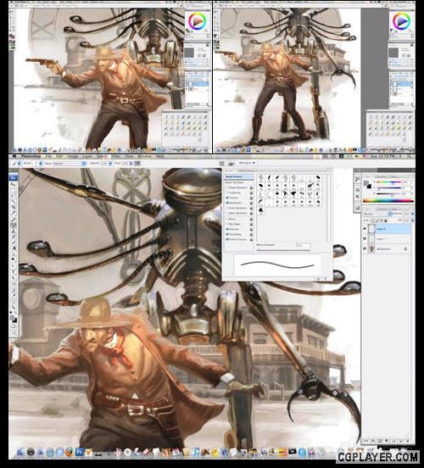Viewport: 424px width, 468px height.
Task: Toggle the Shape Dynamics checkbox
Action: 227,187
